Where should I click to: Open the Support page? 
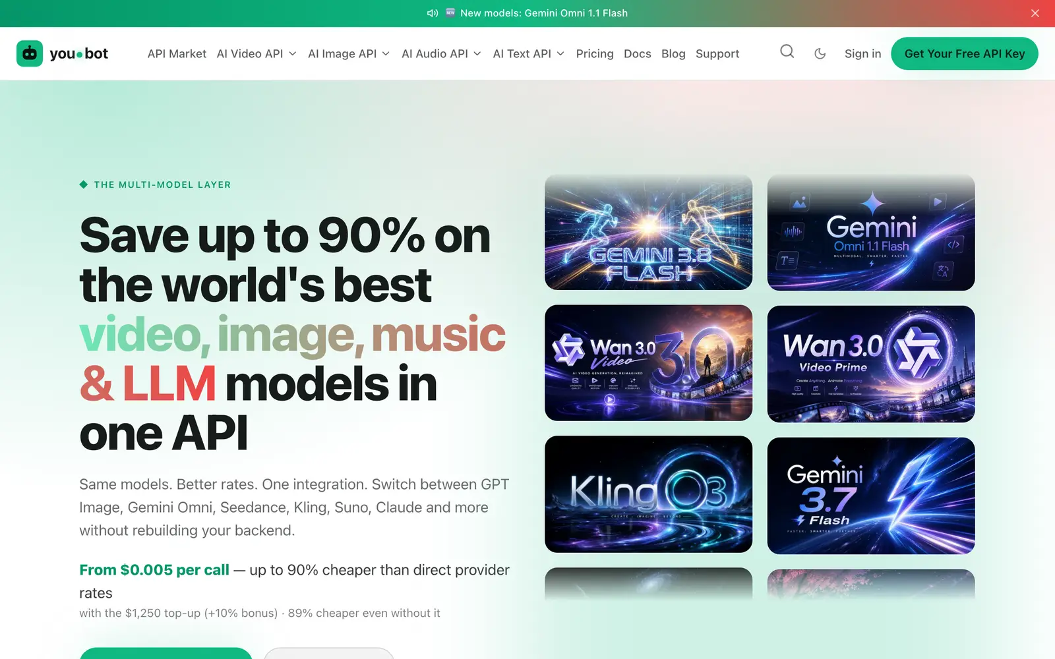click(717, 53)
